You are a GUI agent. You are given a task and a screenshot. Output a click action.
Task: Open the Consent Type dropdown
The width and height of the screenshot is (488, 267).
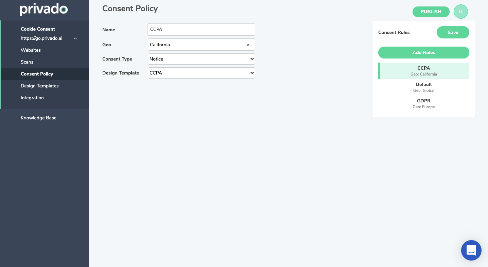click(x=201, y=59)
